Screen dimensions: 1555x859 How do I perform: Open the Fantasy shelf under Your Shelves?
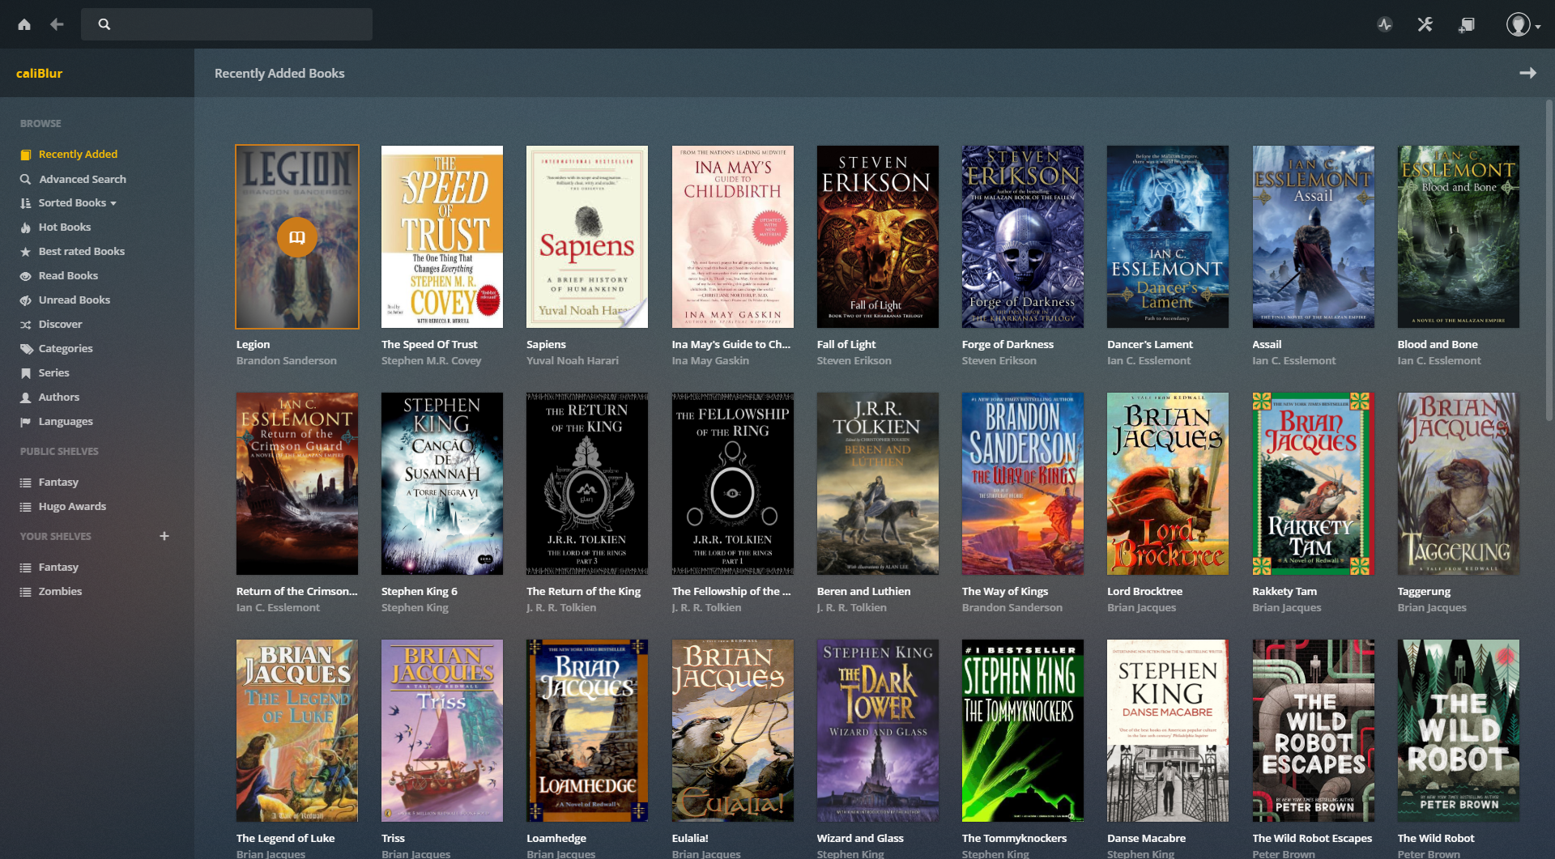58,568
